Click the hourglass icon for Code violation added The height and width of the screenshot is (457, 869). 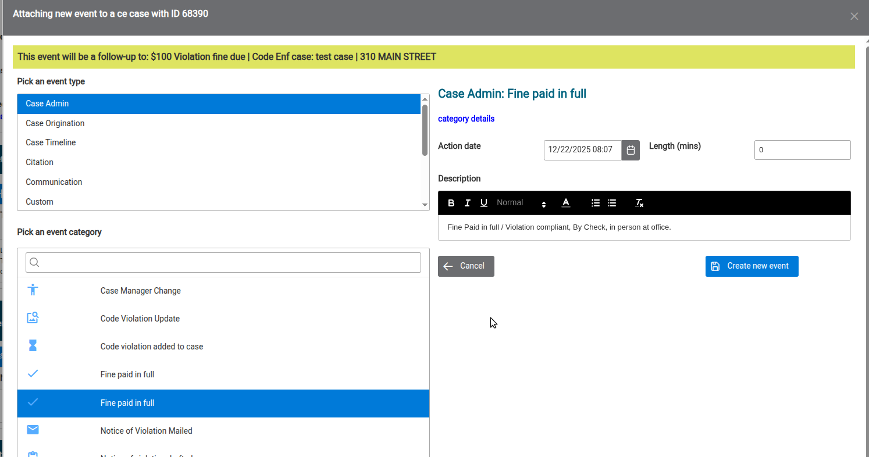[33, 346]
